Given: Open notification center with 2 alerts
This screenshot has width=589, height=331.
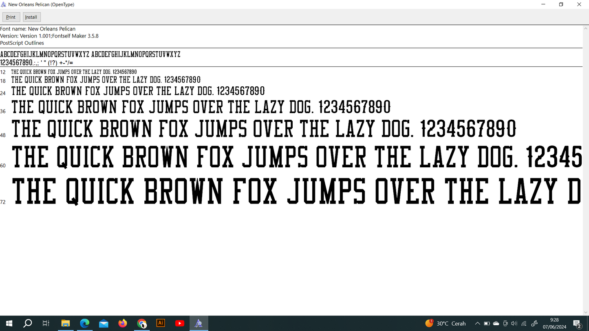Looking at the screenshot, I should pos(577,324).
